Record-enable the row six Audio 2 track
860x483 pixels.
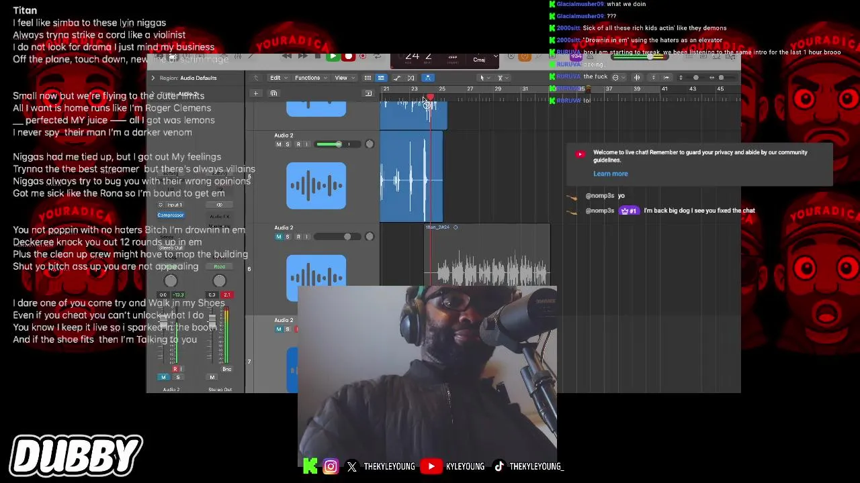coord(298,237)
